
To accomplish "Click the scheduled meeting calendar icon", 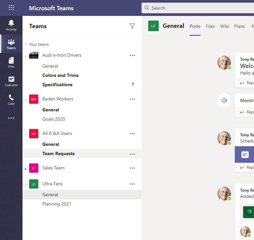I will [x=245, y=154].
